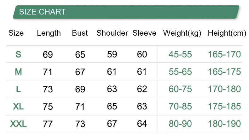
Task: Select the Height(cm) column header
Action: (x=227, y=33)
